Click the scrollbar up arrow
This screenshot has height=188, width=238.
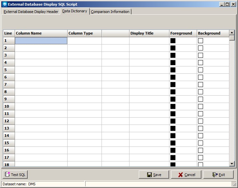point(232,33)
